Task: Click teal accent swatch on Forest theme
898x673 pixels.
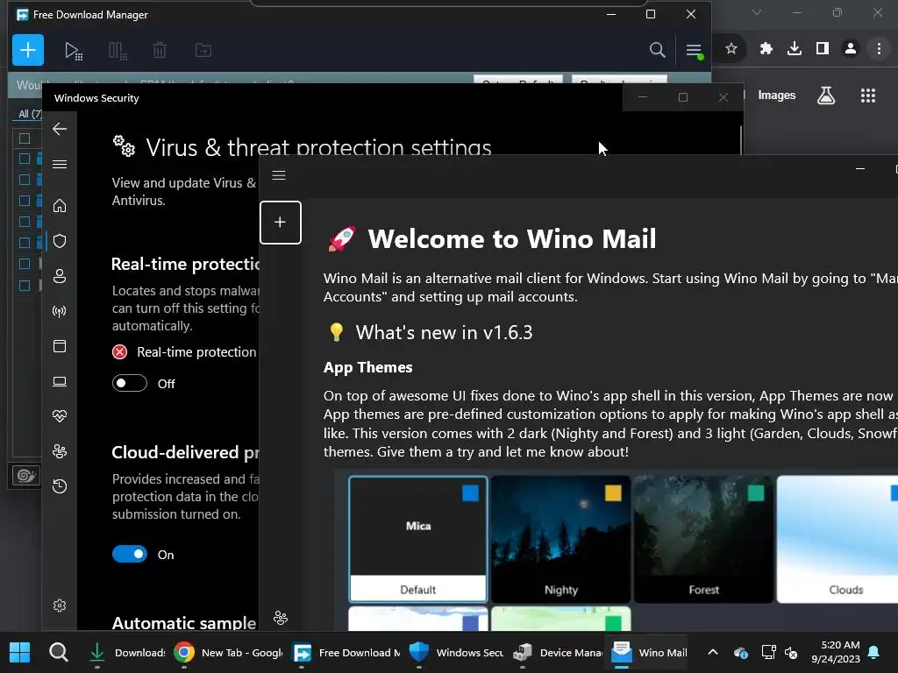Action: pos(756,492)
